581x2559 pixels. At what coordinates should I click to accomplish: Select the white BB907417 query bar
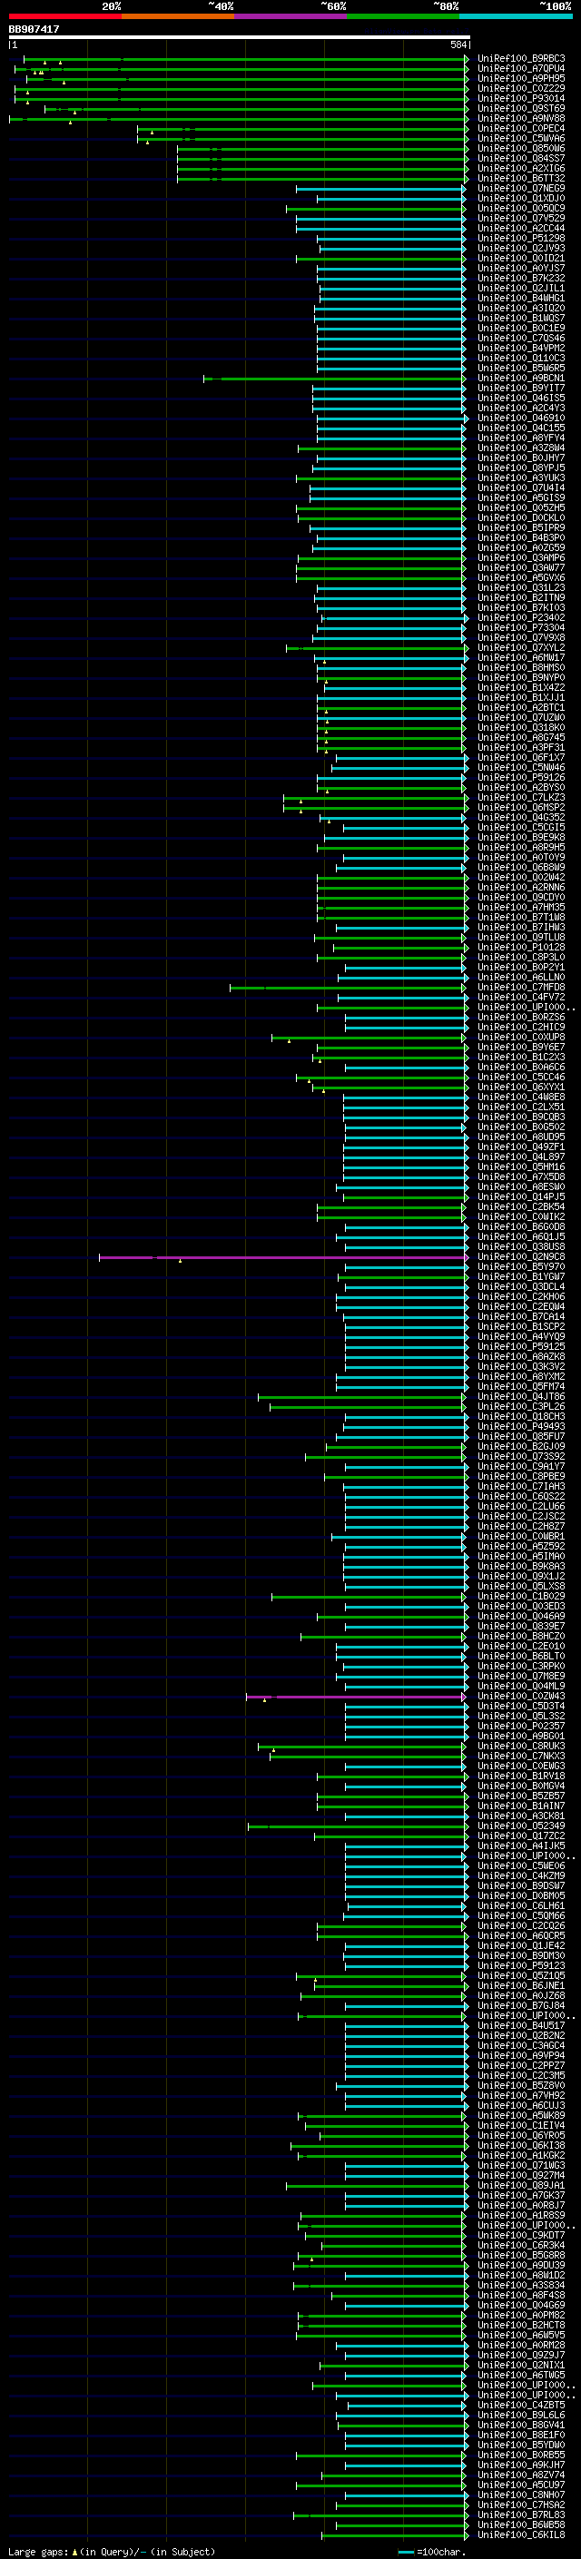tap(240, 36)
